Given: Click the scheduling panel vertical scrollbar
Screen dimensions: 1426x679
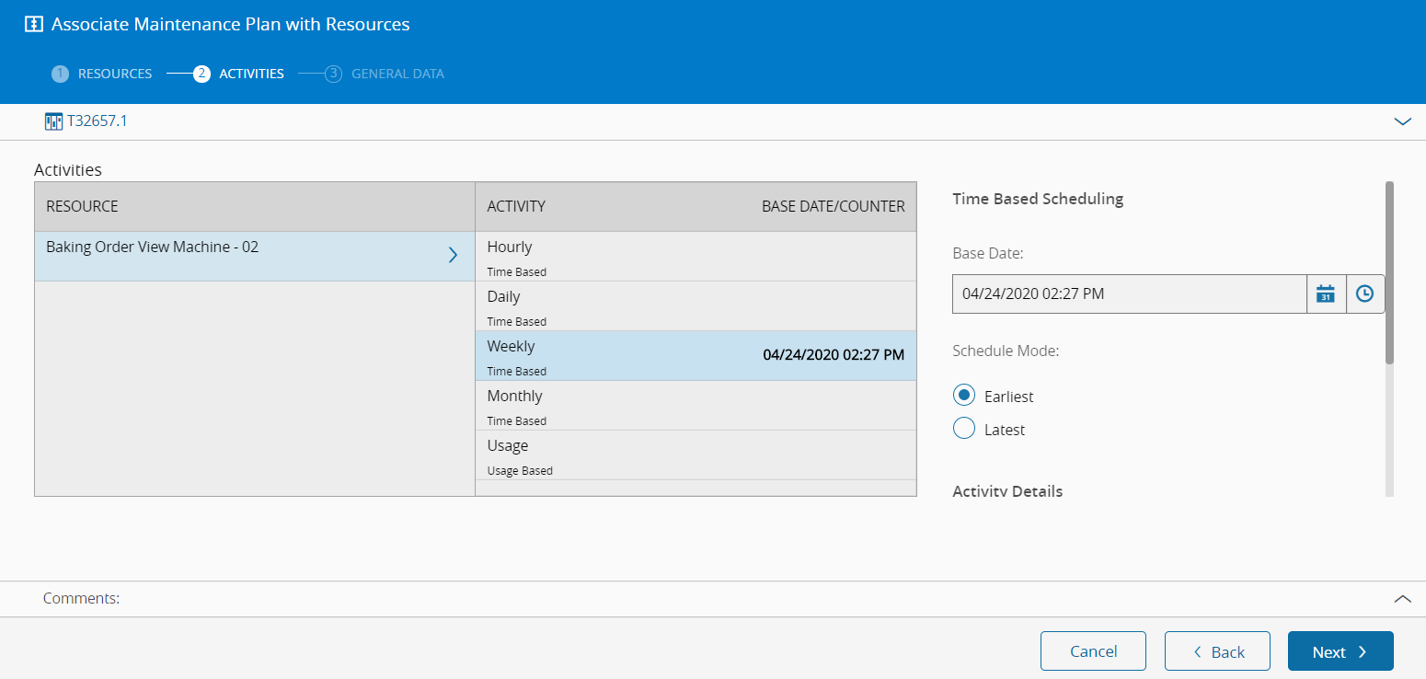Looking at the screenshot, I should point(1389,271).
